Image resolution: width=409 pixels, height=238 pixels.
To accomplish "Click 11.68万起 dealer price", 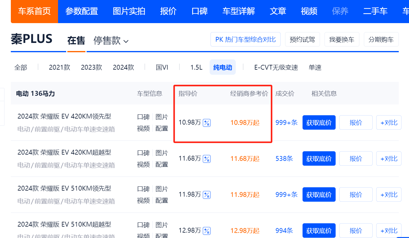I will 245,159.
